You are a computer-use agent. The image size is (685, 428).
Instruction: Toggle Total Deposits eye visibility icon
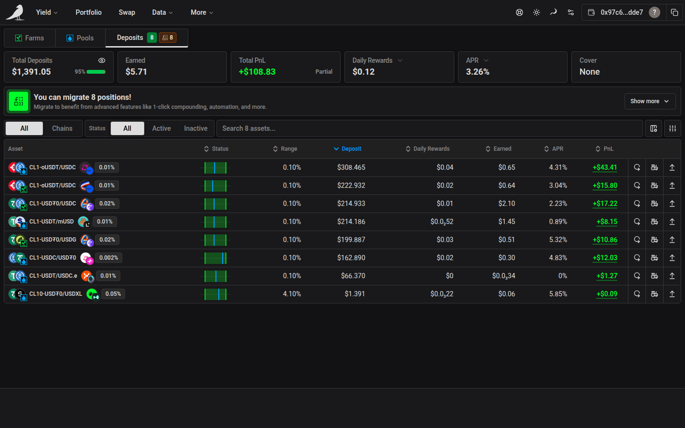point(102,60)
